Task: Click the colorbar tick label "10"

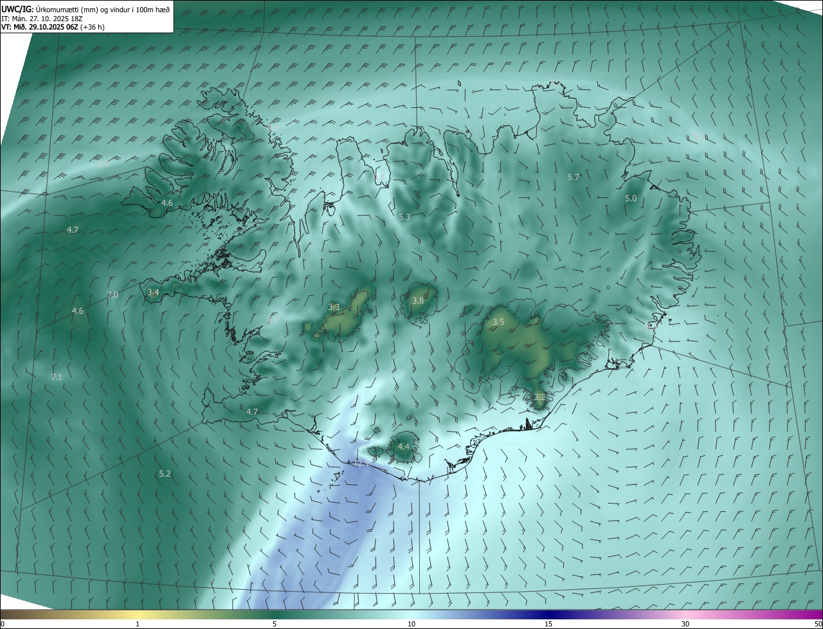Action: tap(411, 624)
